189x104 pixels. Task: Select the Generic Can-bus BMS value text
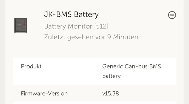click(x=131, y=66)
